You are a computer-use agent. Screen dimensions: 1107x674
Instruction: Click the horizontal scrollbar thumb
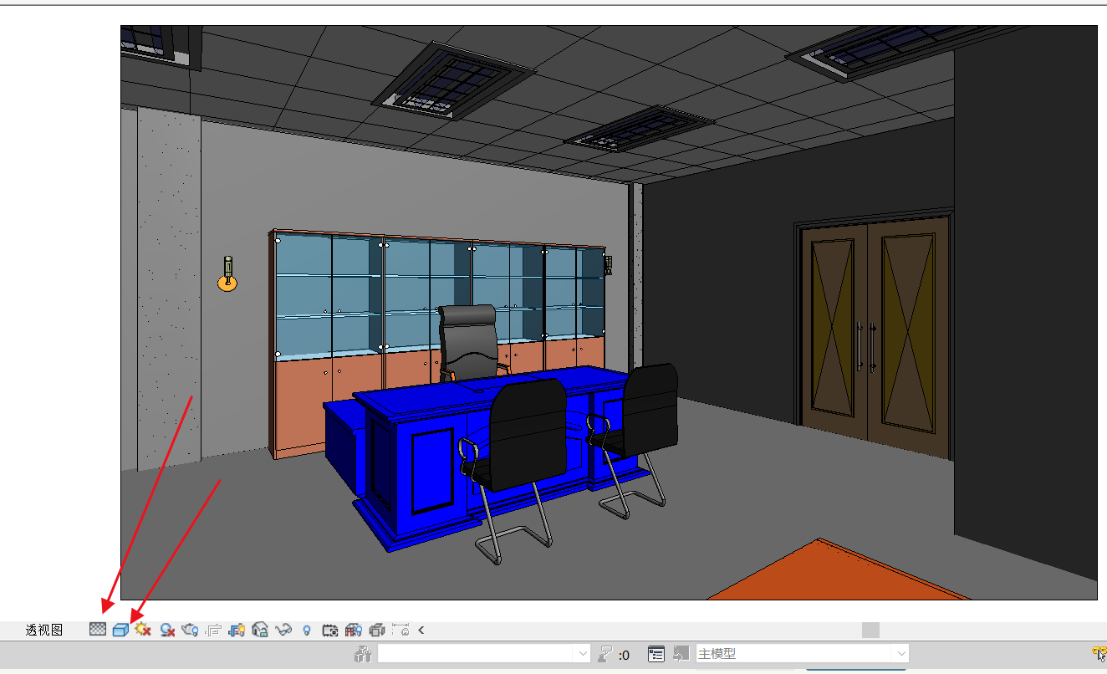click(870, 630)
